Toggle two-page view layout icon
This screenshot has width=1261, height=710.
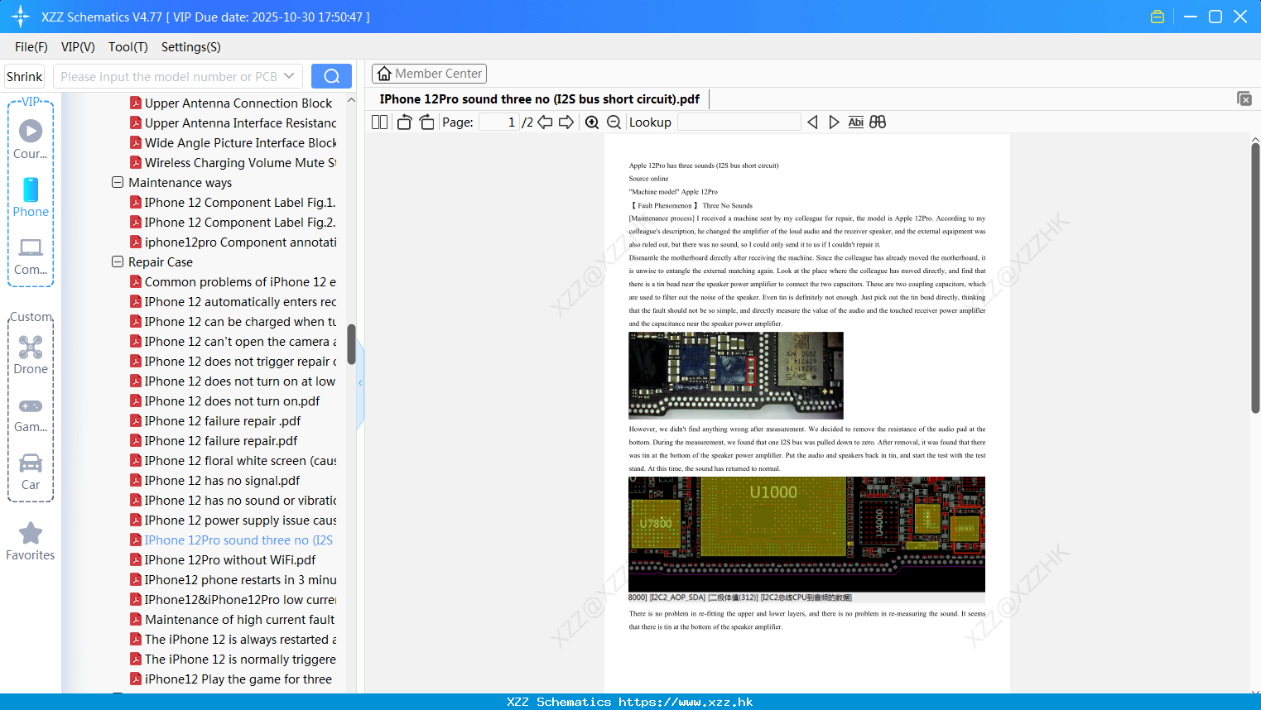(379, 122)
